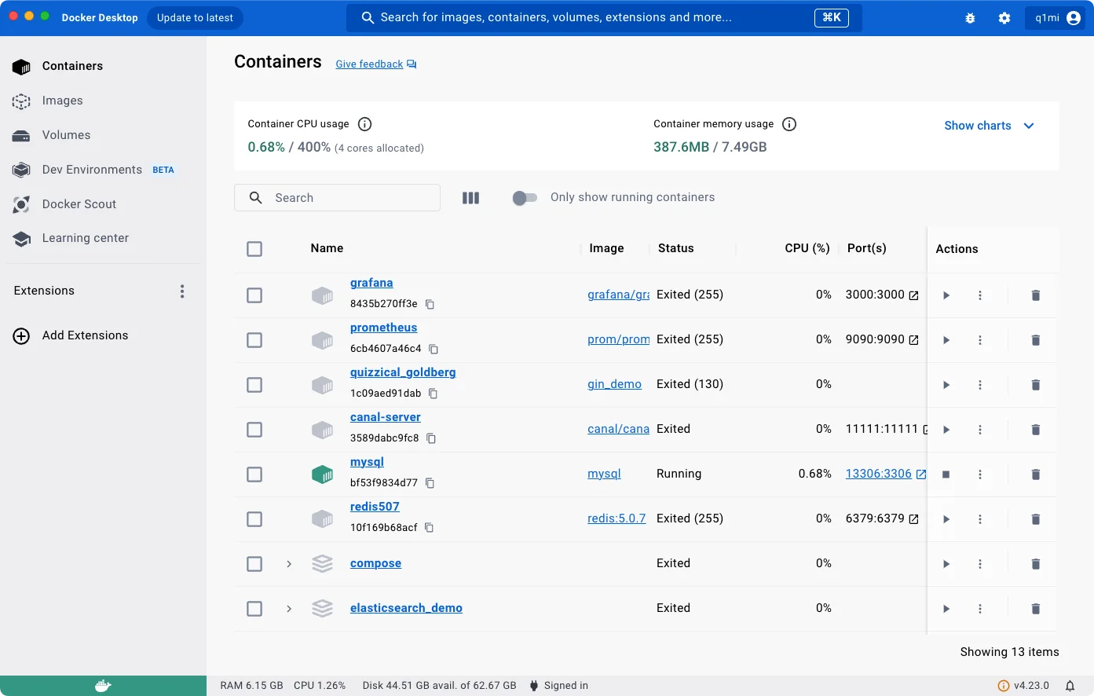
Task: Select Images in the sidebar
Action: [x=62, y=101]
